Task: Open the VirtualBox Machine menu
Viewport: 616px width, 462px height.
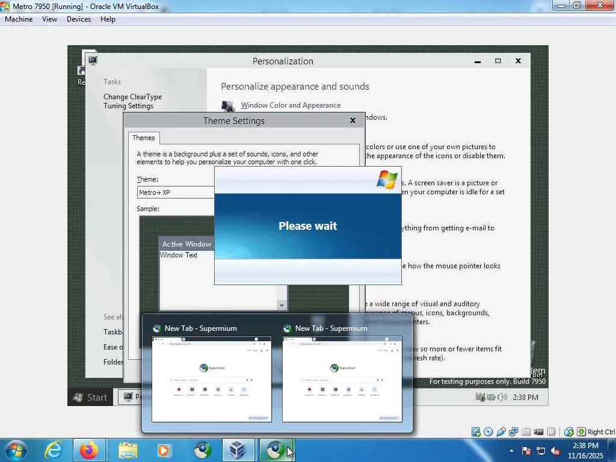Action: [x=19, y=19]
